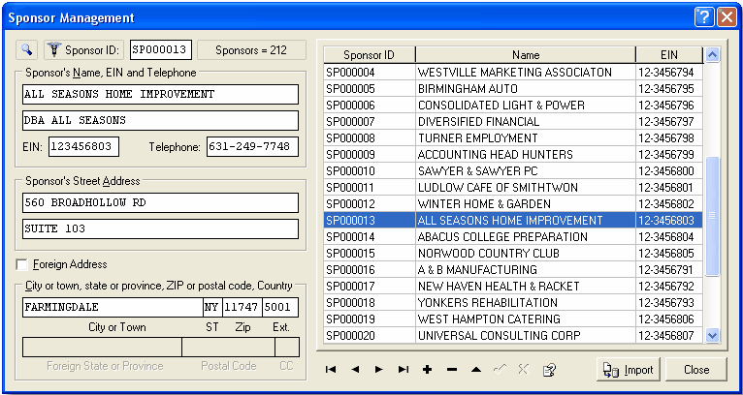
Task: Enable the Foreign Address checkbox
Action: tap(22, 264)
